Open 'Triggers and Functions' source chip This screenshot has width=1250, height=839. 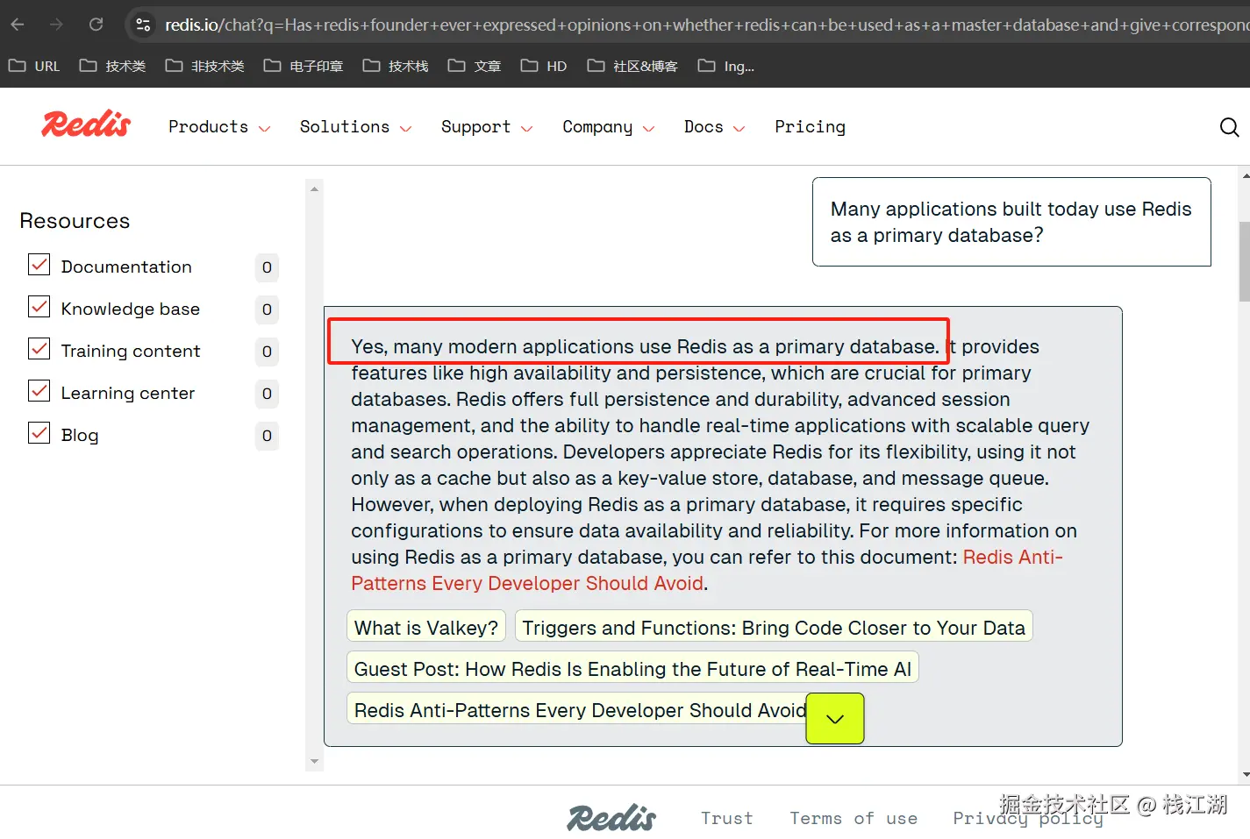click(x=774, y=628)
